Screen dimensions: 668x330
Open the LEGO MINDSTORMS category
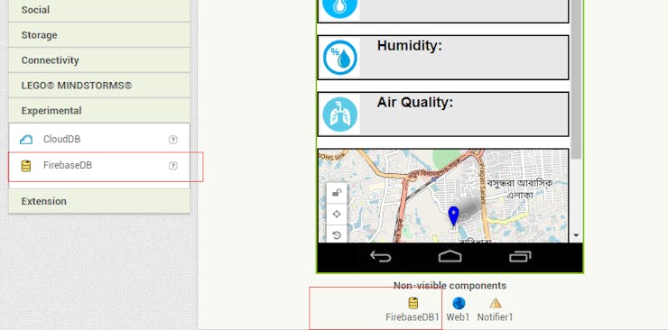[x=99, y=86]
